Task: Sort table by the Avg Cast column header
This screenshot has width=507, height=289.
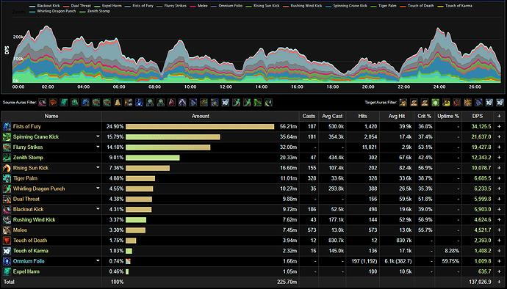Action: 332,116
